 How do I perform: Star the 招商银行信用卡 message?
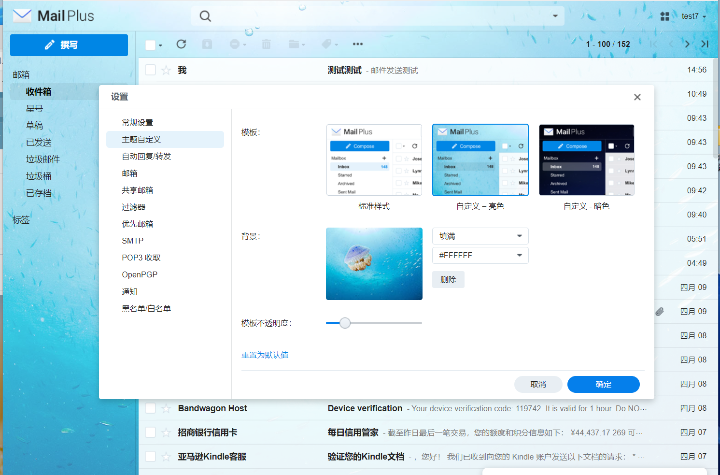[166, 433]
